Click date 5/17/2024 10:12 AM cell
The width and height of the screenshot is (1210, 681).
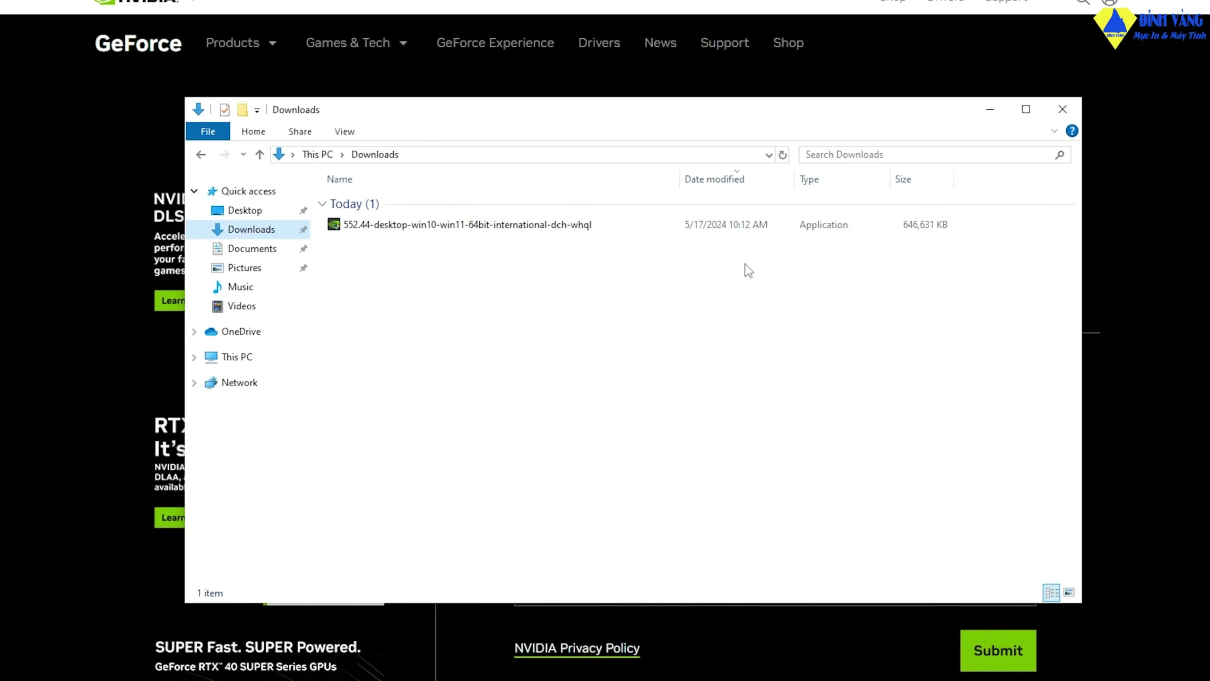click(x=726, y=225)
